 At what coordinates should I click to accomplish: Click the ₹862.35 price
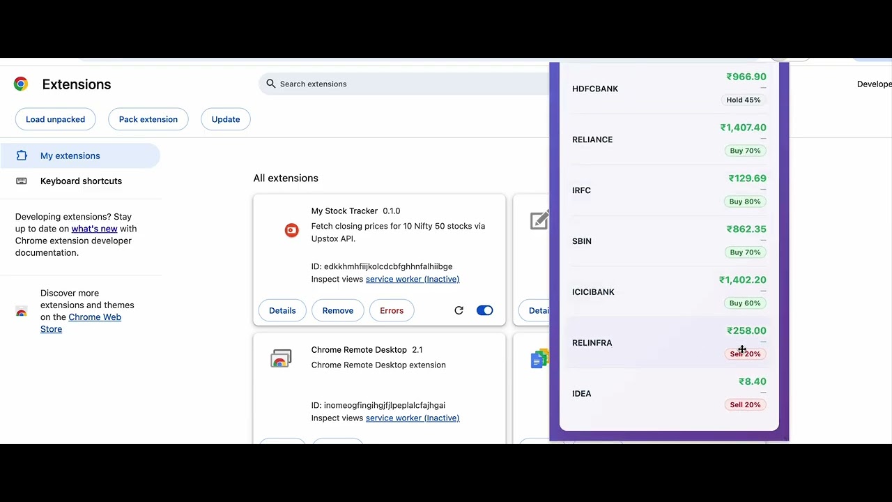pyautogui.click(x=746, y=229)
